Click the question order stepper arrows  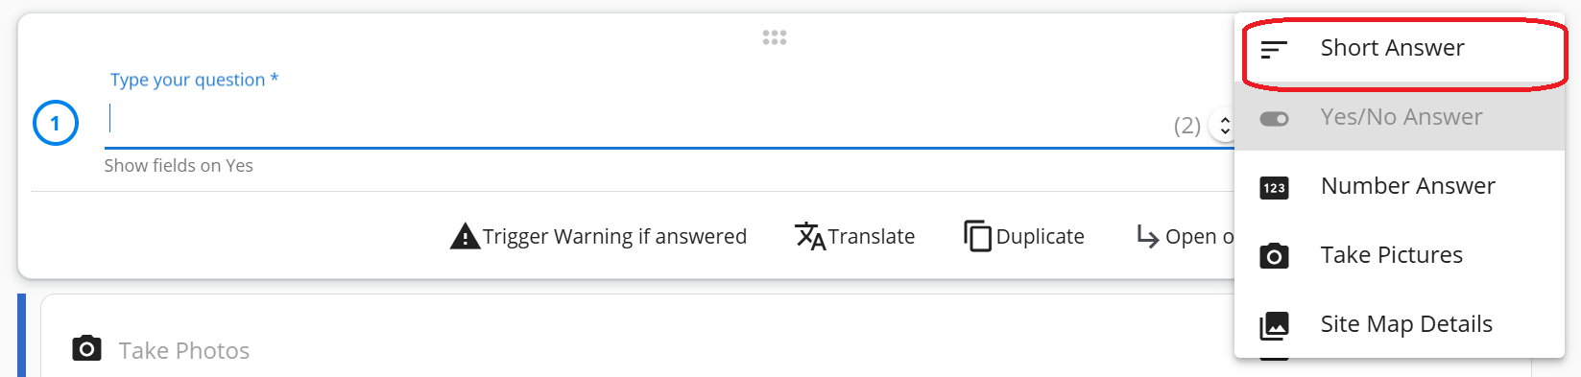1224,126
